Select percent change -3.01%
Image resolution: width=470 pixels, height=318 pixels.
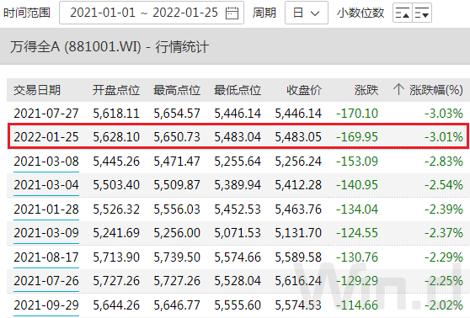point(444,137)
